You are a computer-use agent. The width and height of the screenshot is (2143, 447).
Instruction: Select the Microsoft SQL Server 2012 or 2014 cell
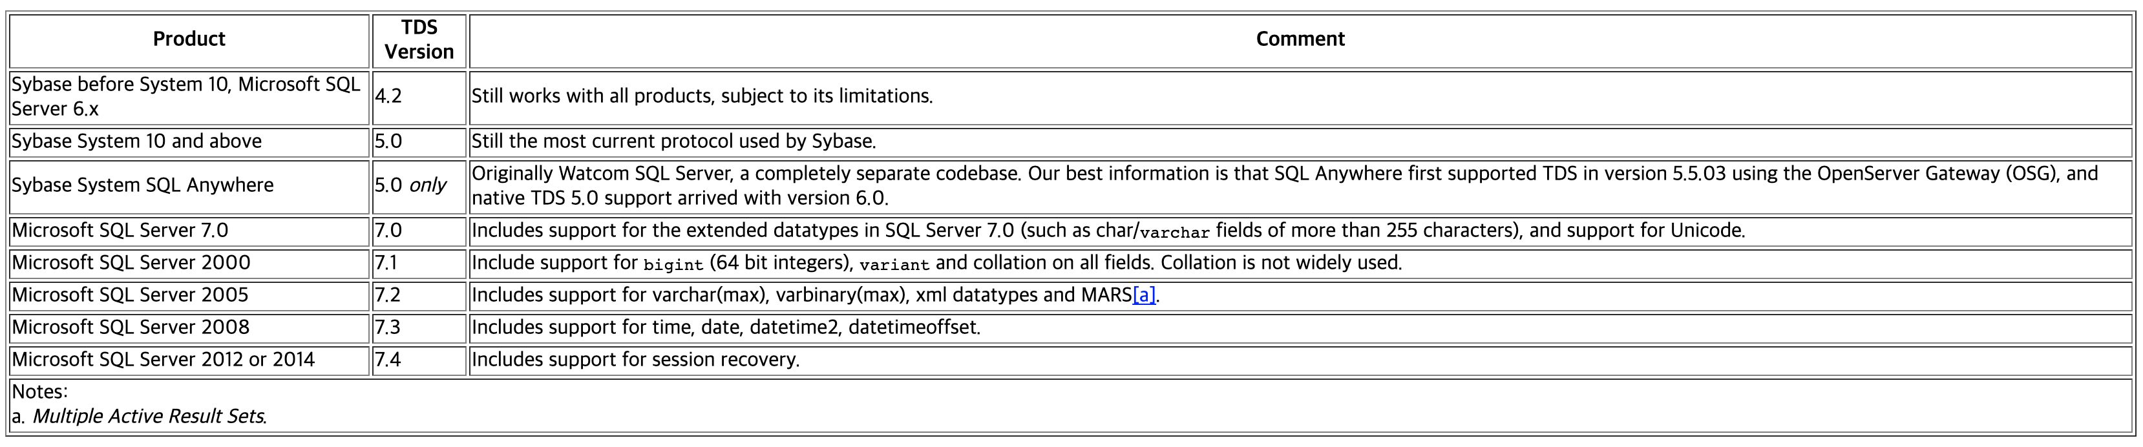tap(189, 360)
